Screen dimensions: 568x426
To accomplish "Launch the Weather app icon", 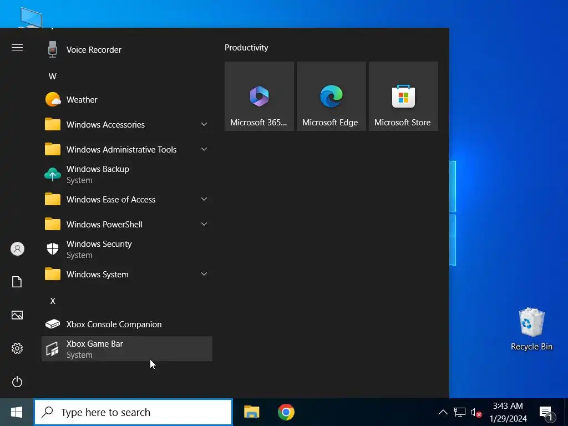I will (53, 99).
